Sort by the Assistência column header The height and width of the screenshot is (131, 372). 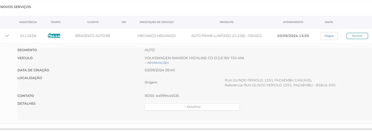tap(28, 22)
